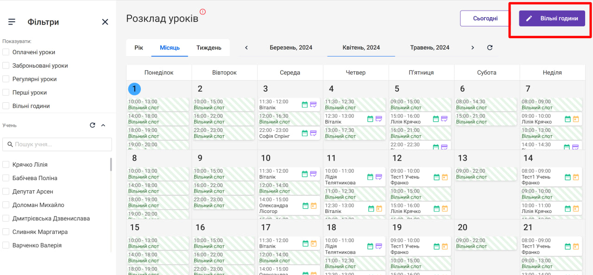Select student Бабічева Поліна checkbox
The height and width of the screenshot is (275, 593).
[x=6, y=178]
